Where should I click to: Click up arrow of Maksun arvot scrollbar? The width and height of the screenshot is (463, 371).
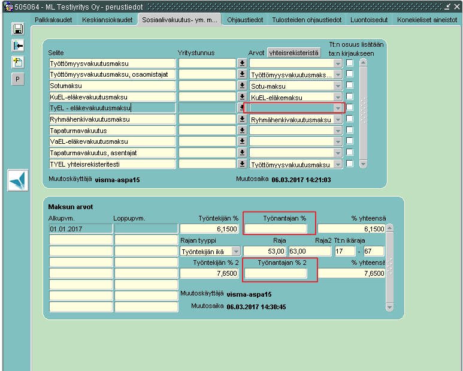(x=390, y=228)
